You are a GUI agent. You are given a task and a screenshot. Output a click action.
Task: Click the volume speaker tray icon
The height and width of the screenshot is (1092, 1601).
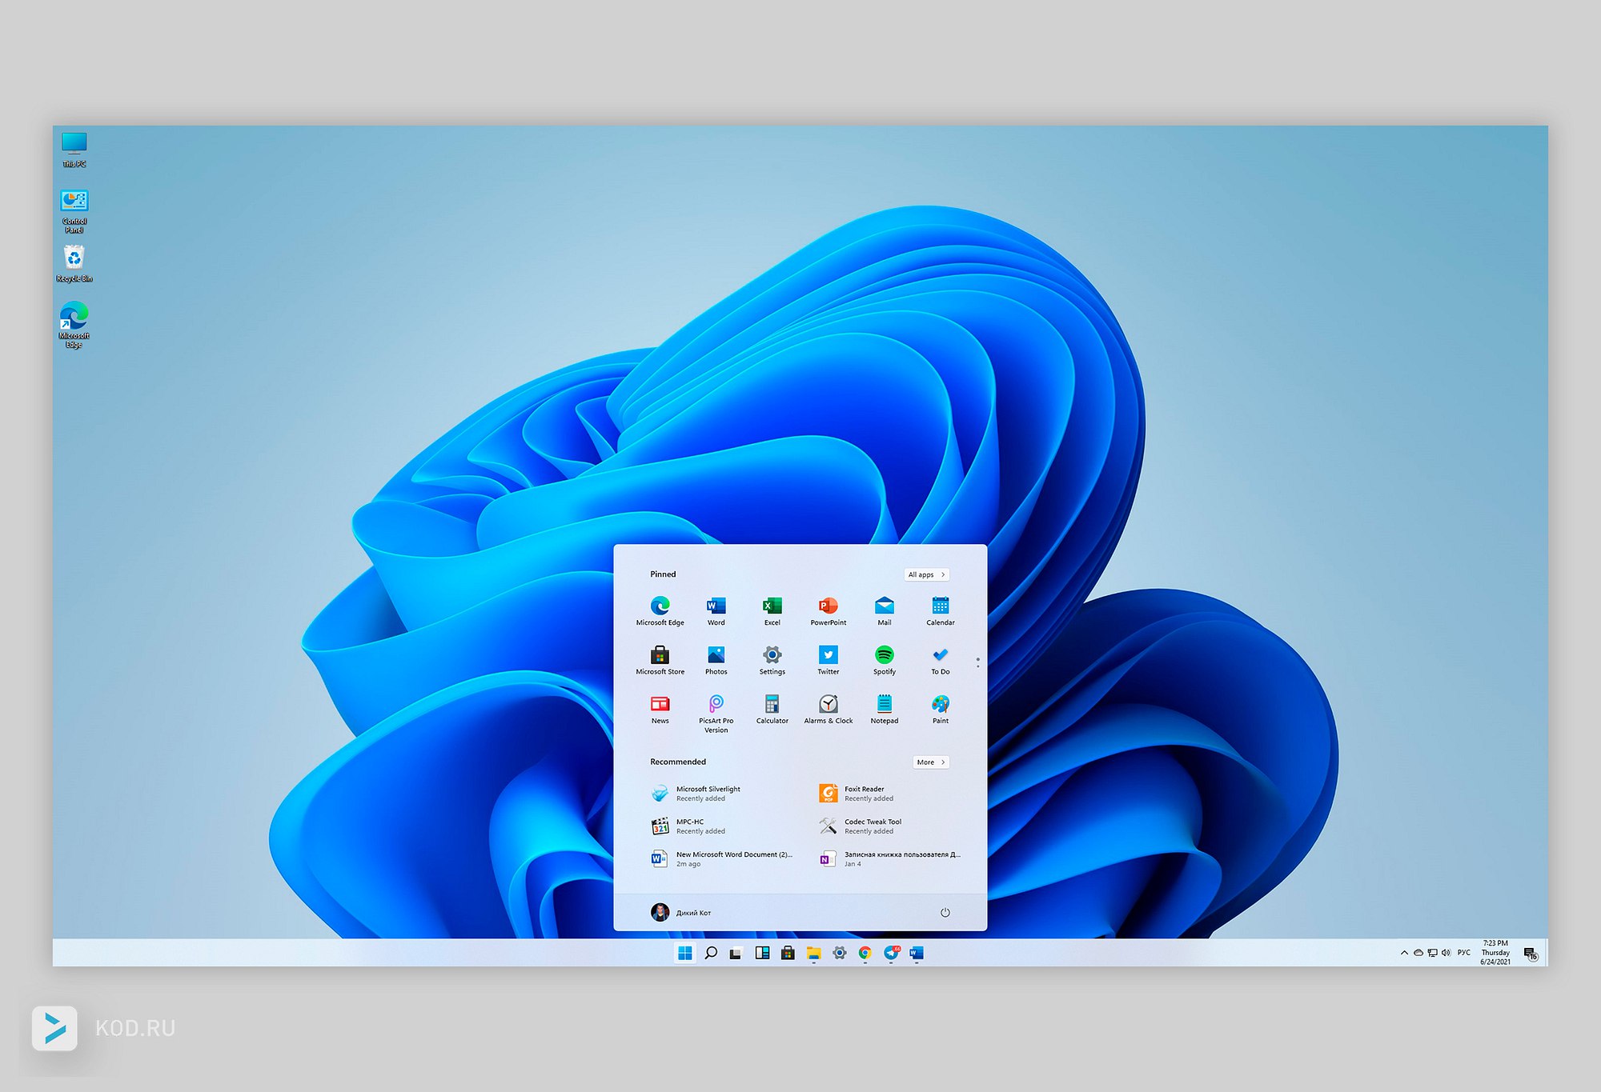(x=1446, y=953)
